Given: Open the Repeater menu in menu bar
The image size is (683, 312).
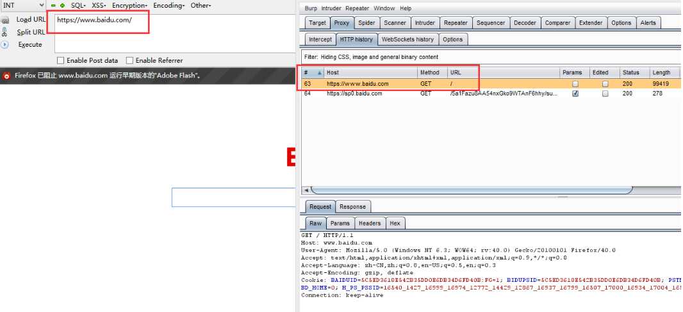Looking at the screenshot, I should click(357, 8).
